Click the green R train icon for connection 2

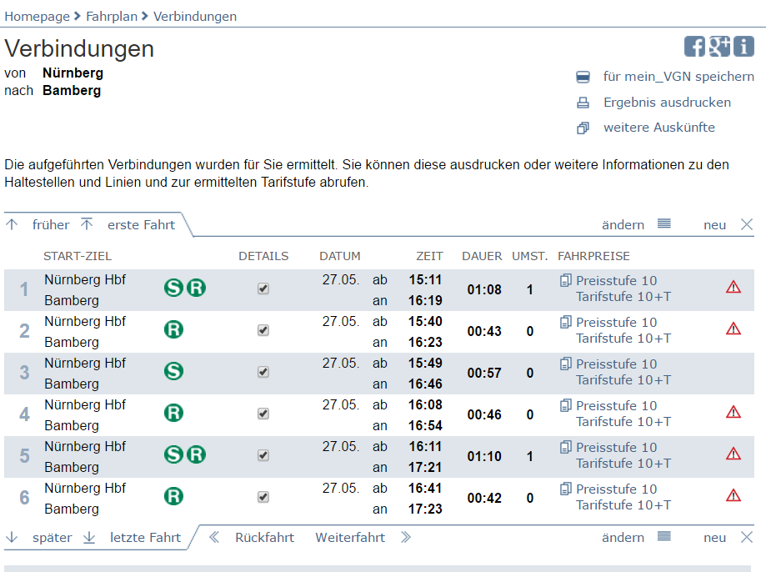click(x=173, y=329)
